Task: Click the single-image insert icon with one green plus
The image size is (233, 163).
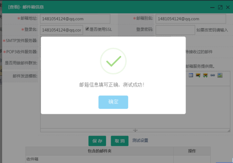Action: 198,75
